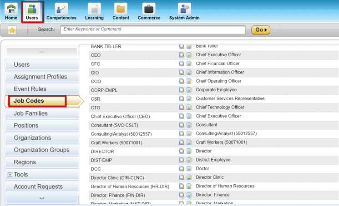Edit the DIRECTOR job code
This screenshot has width=339, height=206.
coord(189,152)
